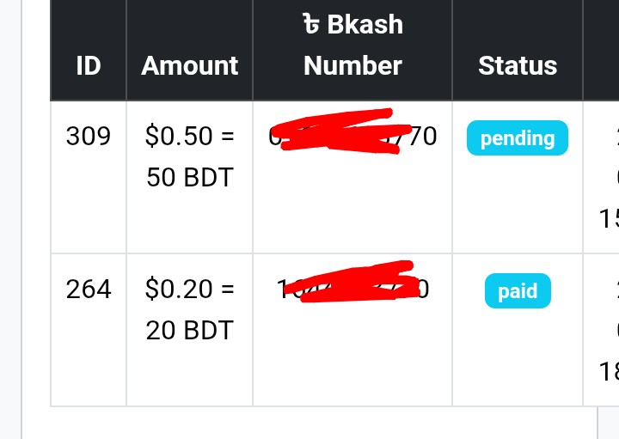Select the pending status badge
Image resolution: width=619 pixels, height=439 pixels.
(x=518, y=138)
